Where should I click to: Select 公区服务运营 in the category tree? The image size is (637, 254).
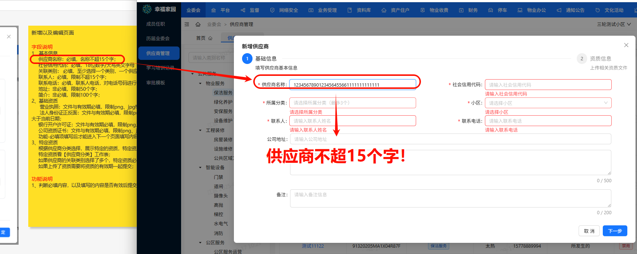point(228,252)
